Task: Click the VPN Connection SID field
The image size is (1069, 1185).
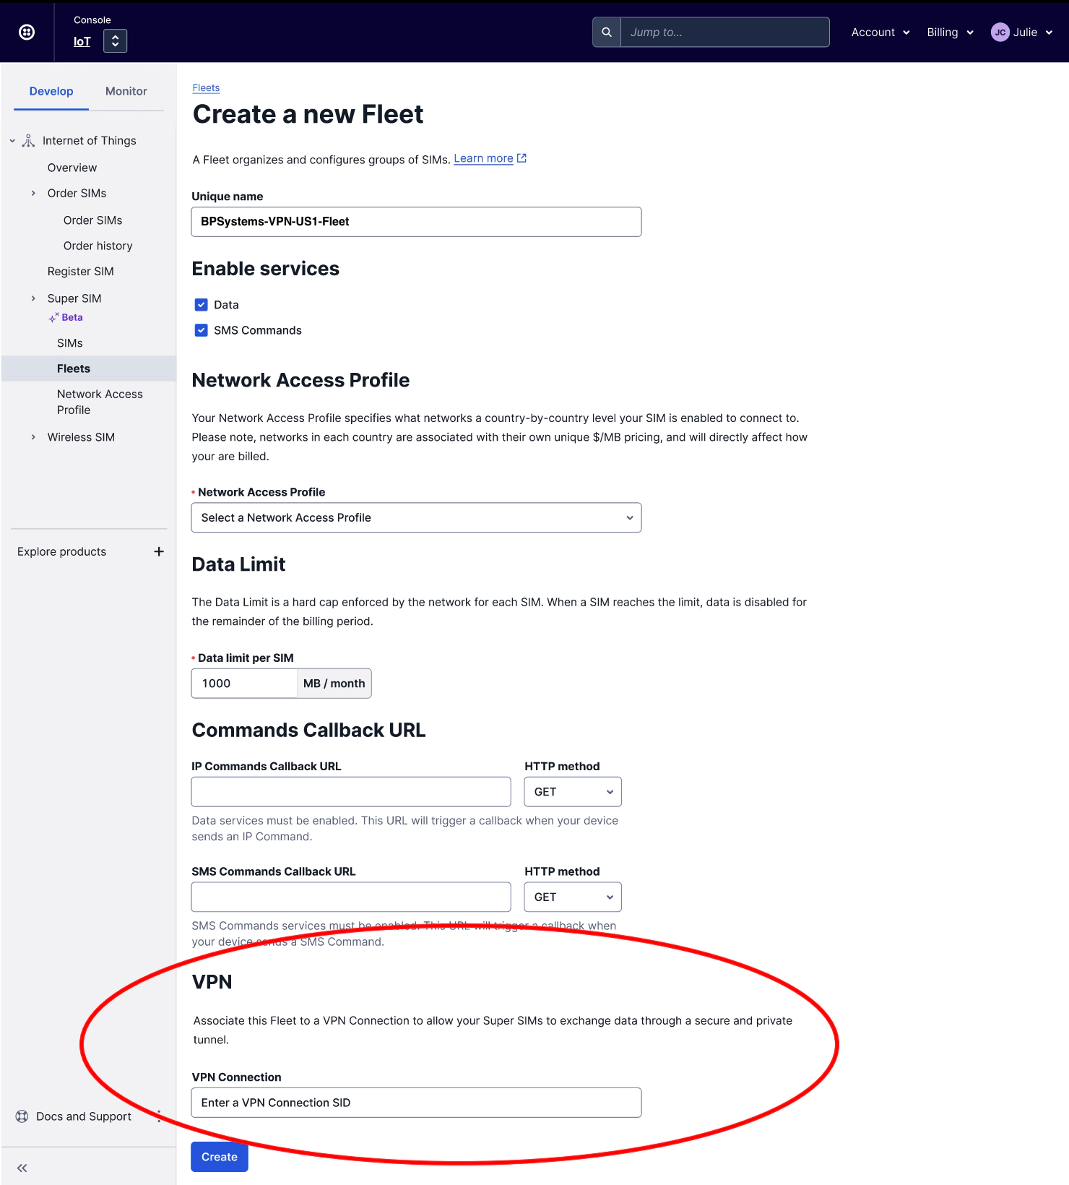Action: click(416, 1103)
